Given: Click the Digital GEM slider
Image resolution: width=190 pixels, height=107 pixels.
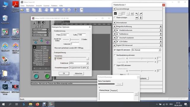Looking at the screenshot, I should [141, 62].
